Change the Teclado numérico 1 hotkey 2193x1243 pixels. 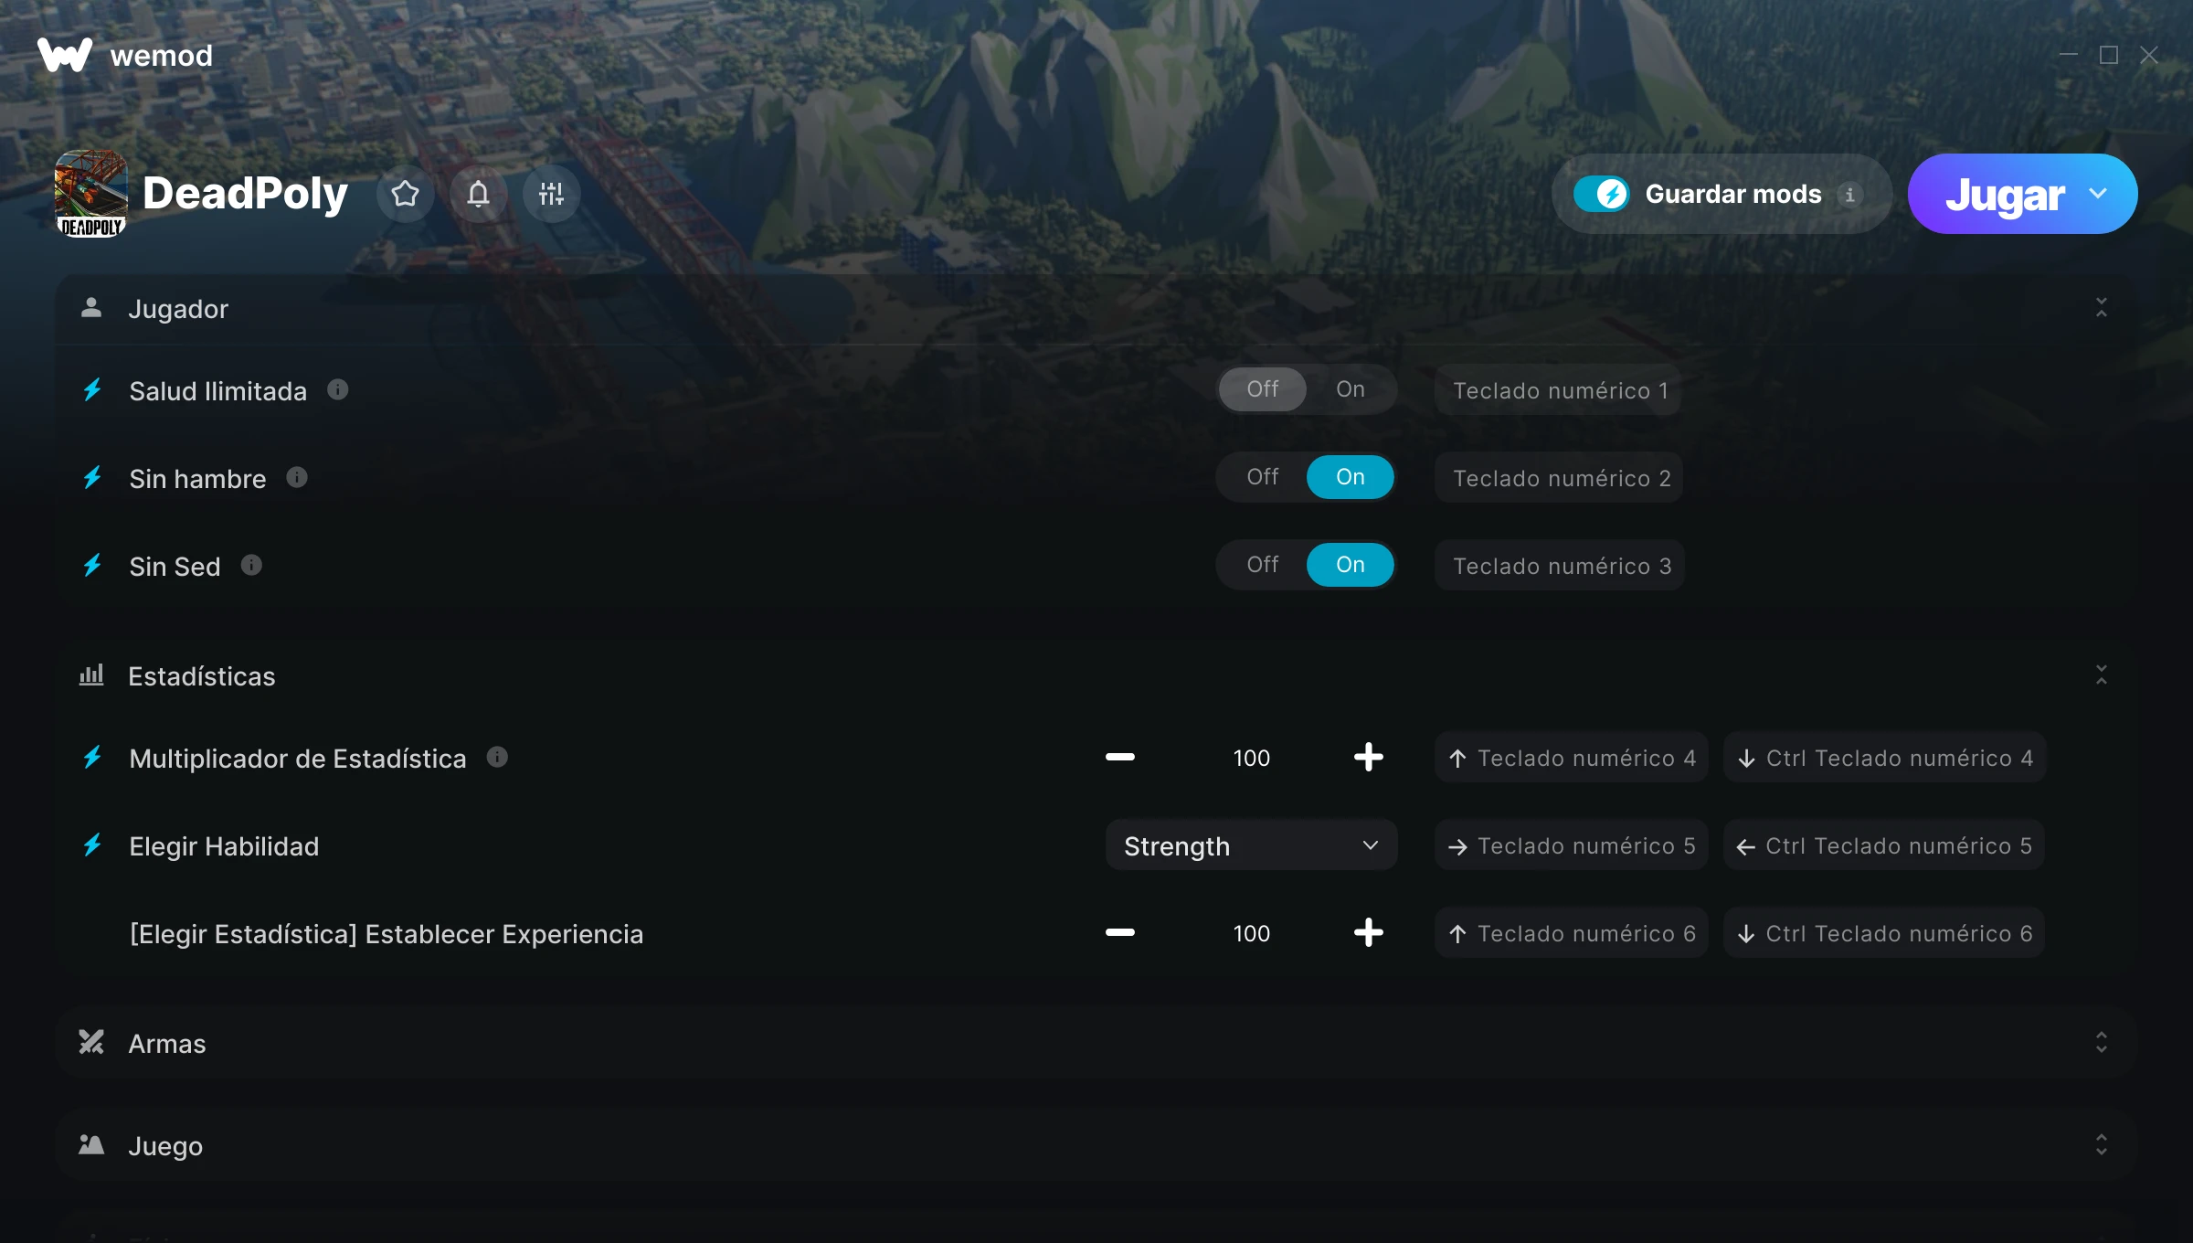1559,390
